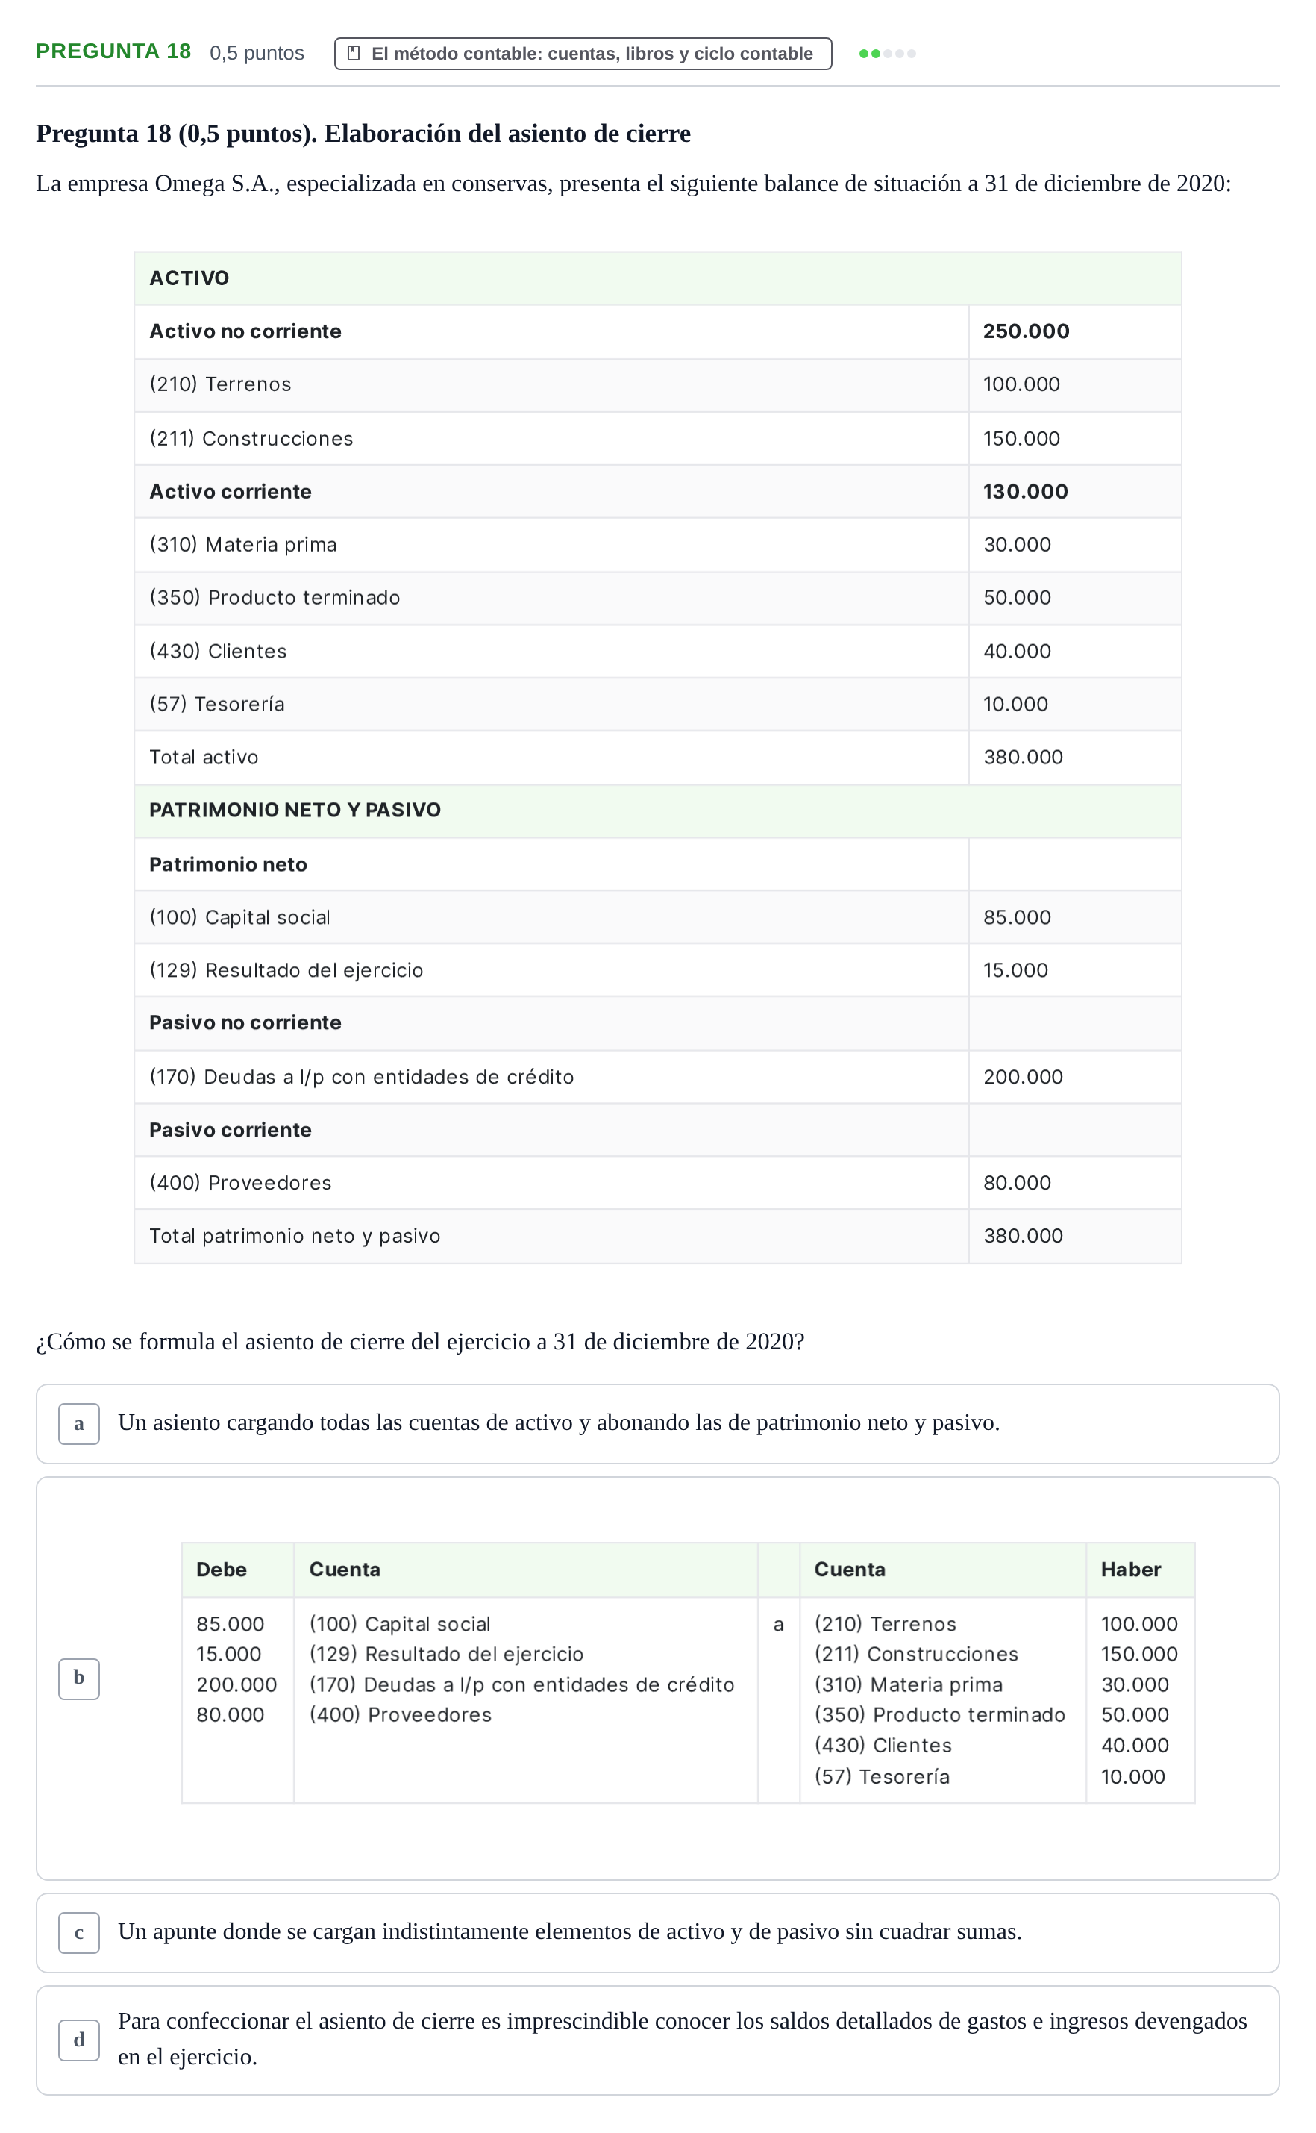Image resolution: width=1316 pixels, height=2133 pixels.
Task: Click '(350) Producto terminado' in balance sheet
Action: (275, 597)
